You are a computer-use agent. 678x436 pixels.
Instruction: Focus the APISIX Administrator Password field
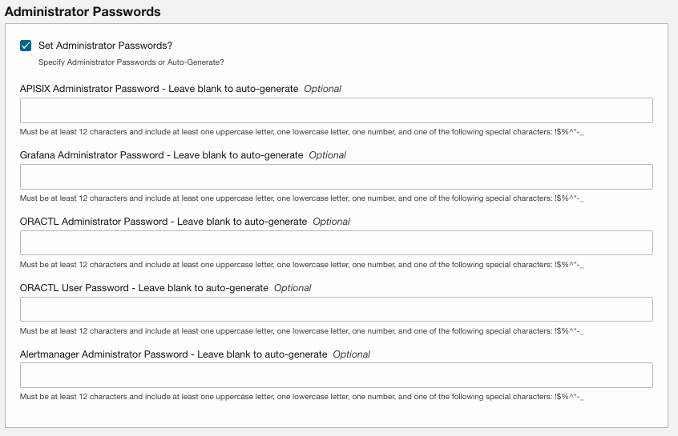[336, 110]
